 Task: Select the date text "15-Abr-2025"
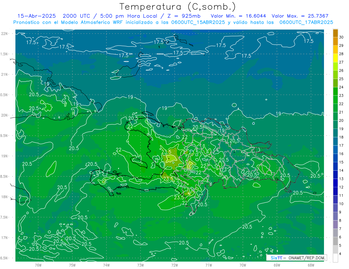(36, 16)
